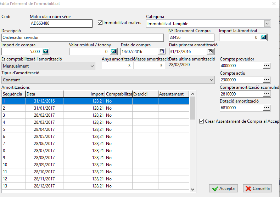This screenshot has height=197, width=280.
Task: Click the Data de compra date field
Action: [x=140, y=52]
